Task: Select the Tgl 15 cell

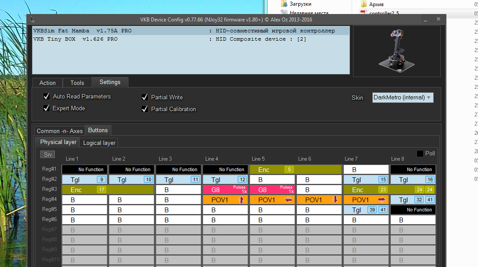Action: [366, 179]
